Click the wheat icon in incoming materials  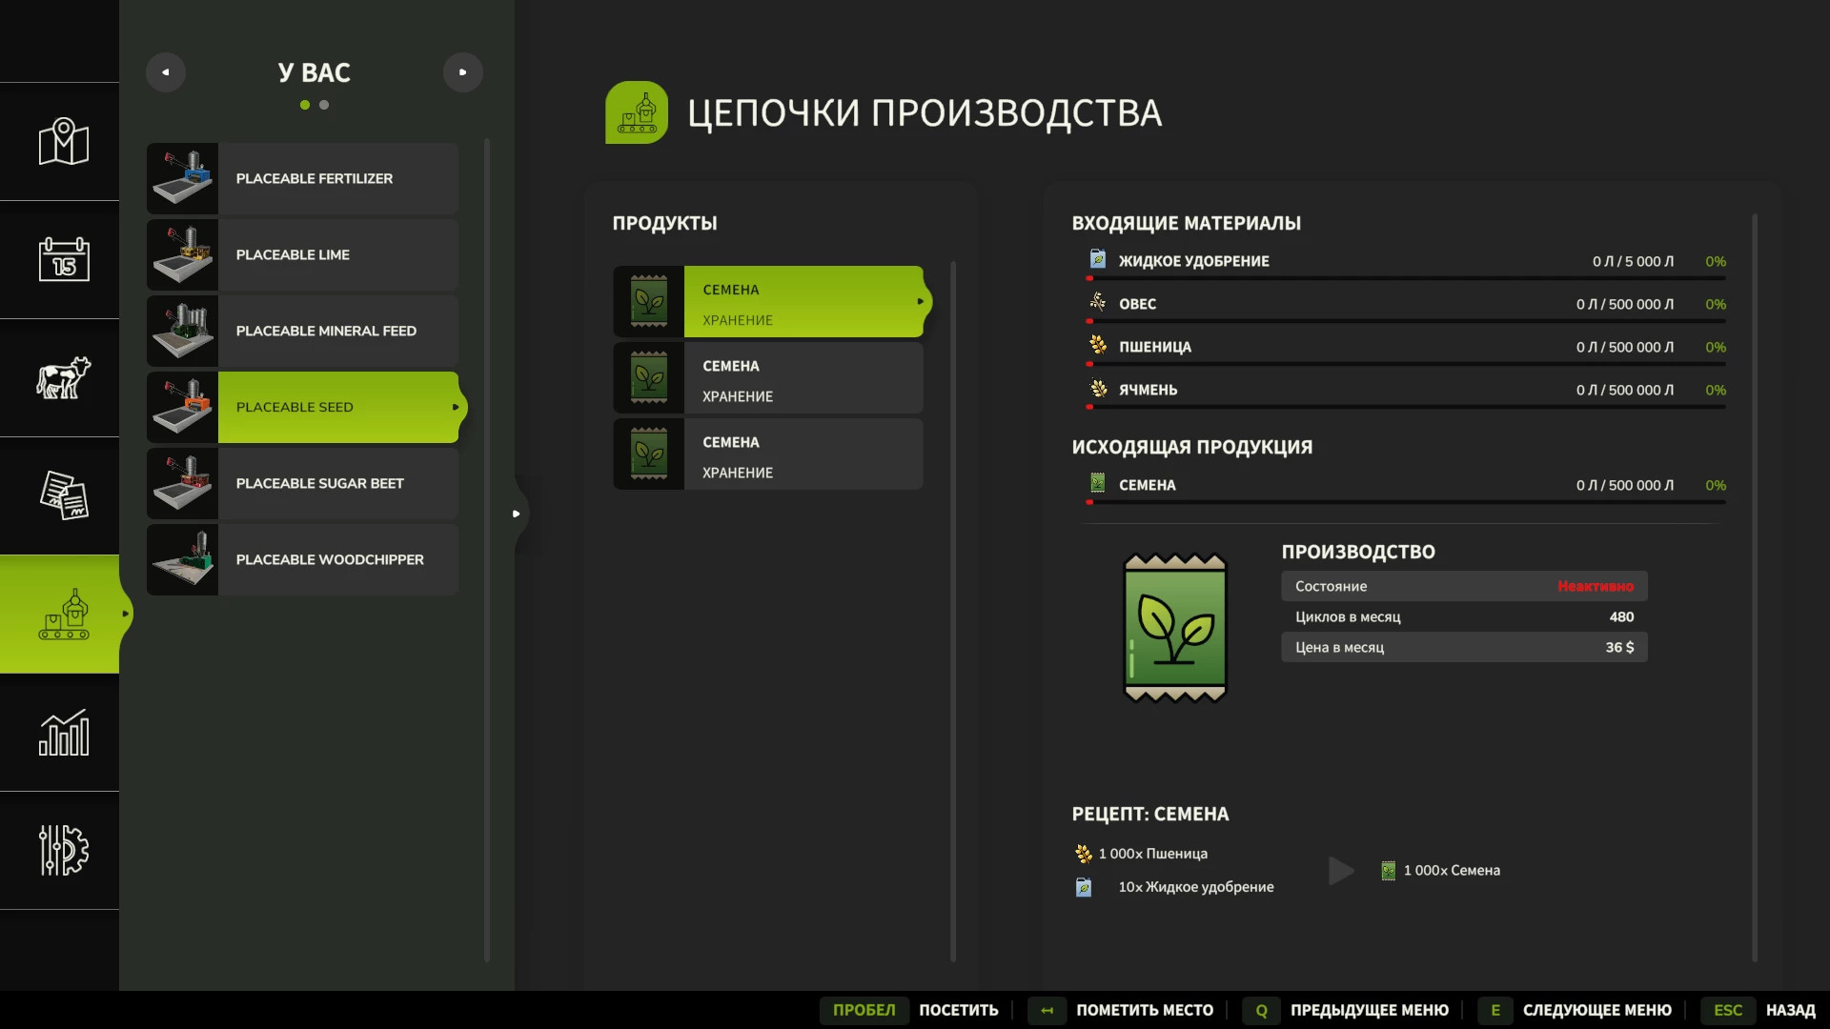click(x=1098, y=345)
